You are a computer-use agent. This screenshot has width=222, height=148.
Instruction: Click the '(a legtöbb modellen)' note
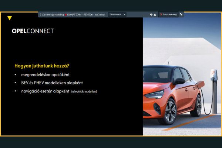point(84,91)
